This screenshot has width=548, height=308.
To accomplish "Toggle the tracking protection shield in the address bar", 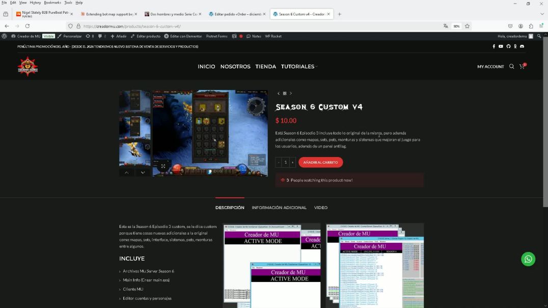I will pyautogui.click(x=70, y=26).
